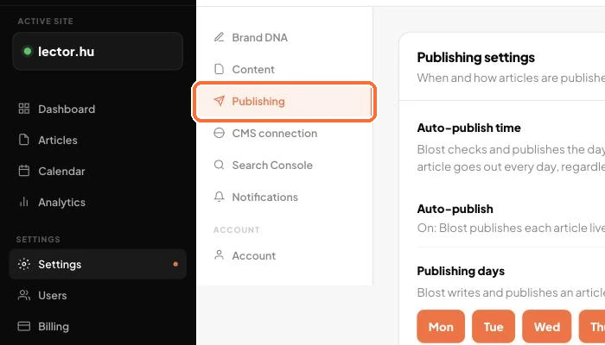Open the Articles page

click(x=98, y=140)
